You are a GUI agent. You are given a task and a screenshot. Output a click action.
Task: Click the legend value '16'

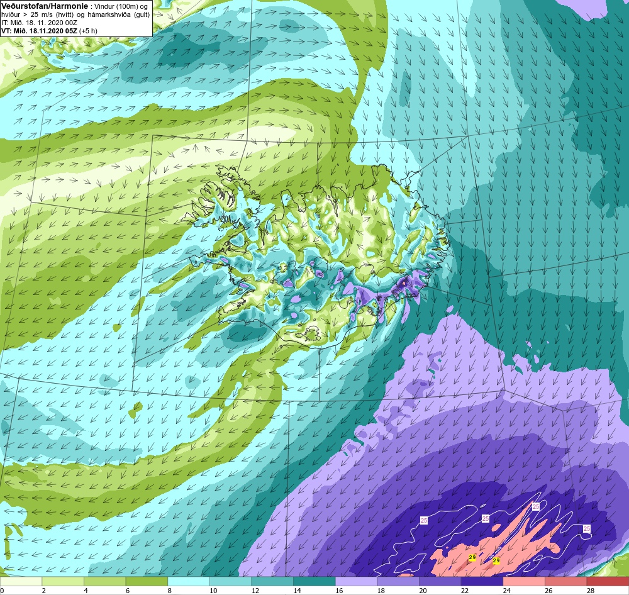point(339,591)
